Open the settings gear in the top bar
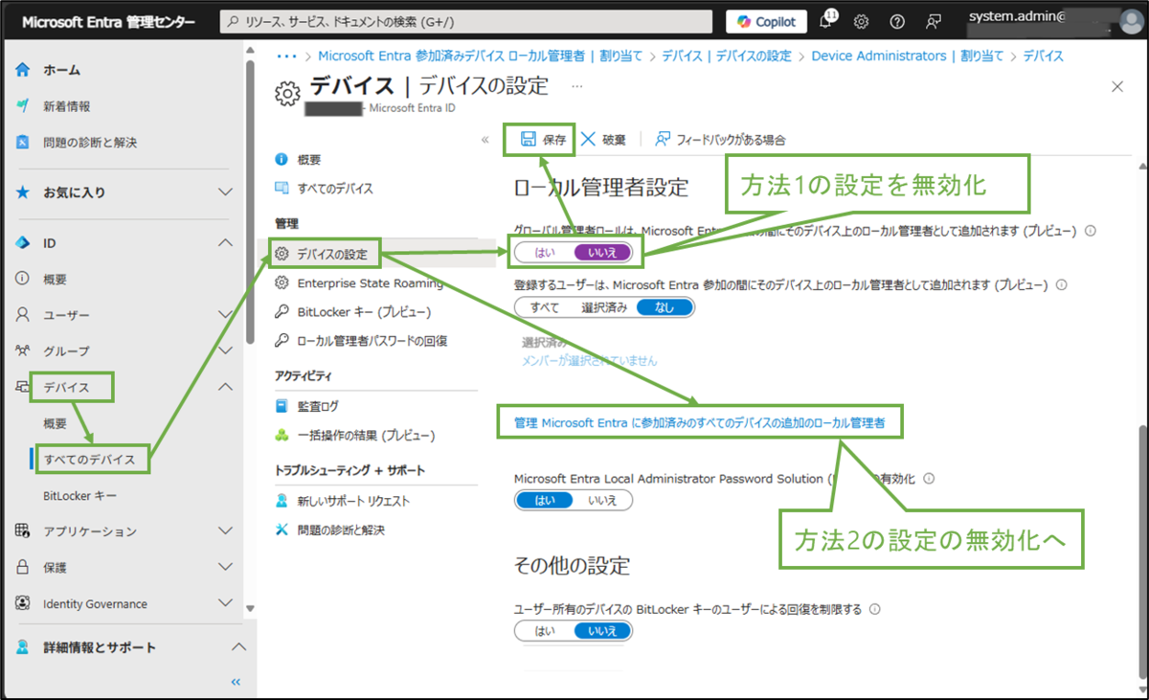The width and height of the screenshot is (1149, 700). tap(861, 21)
